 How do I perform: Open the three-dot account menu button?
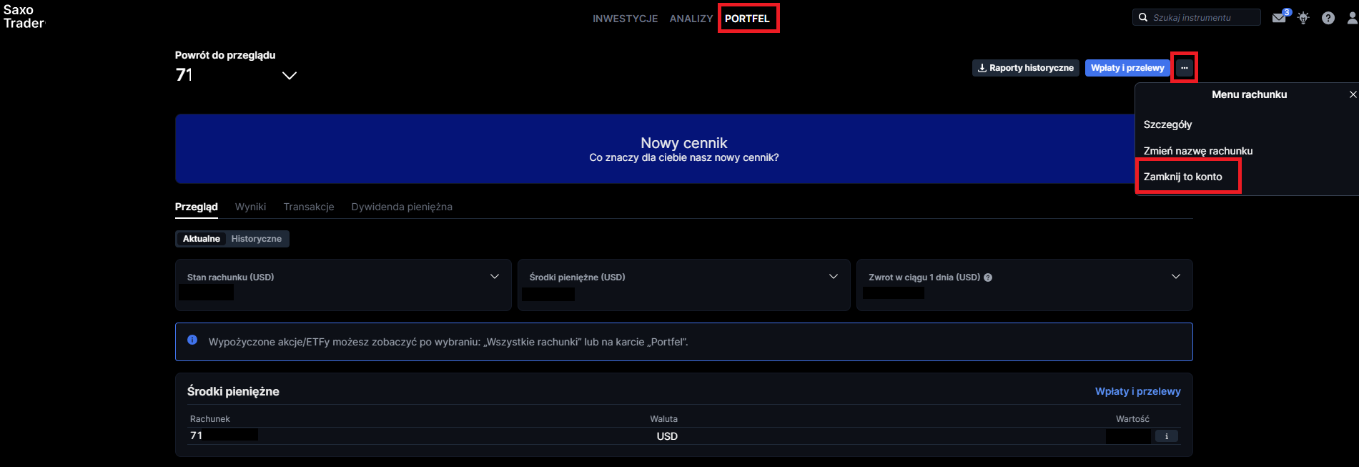click(1184, 68)
